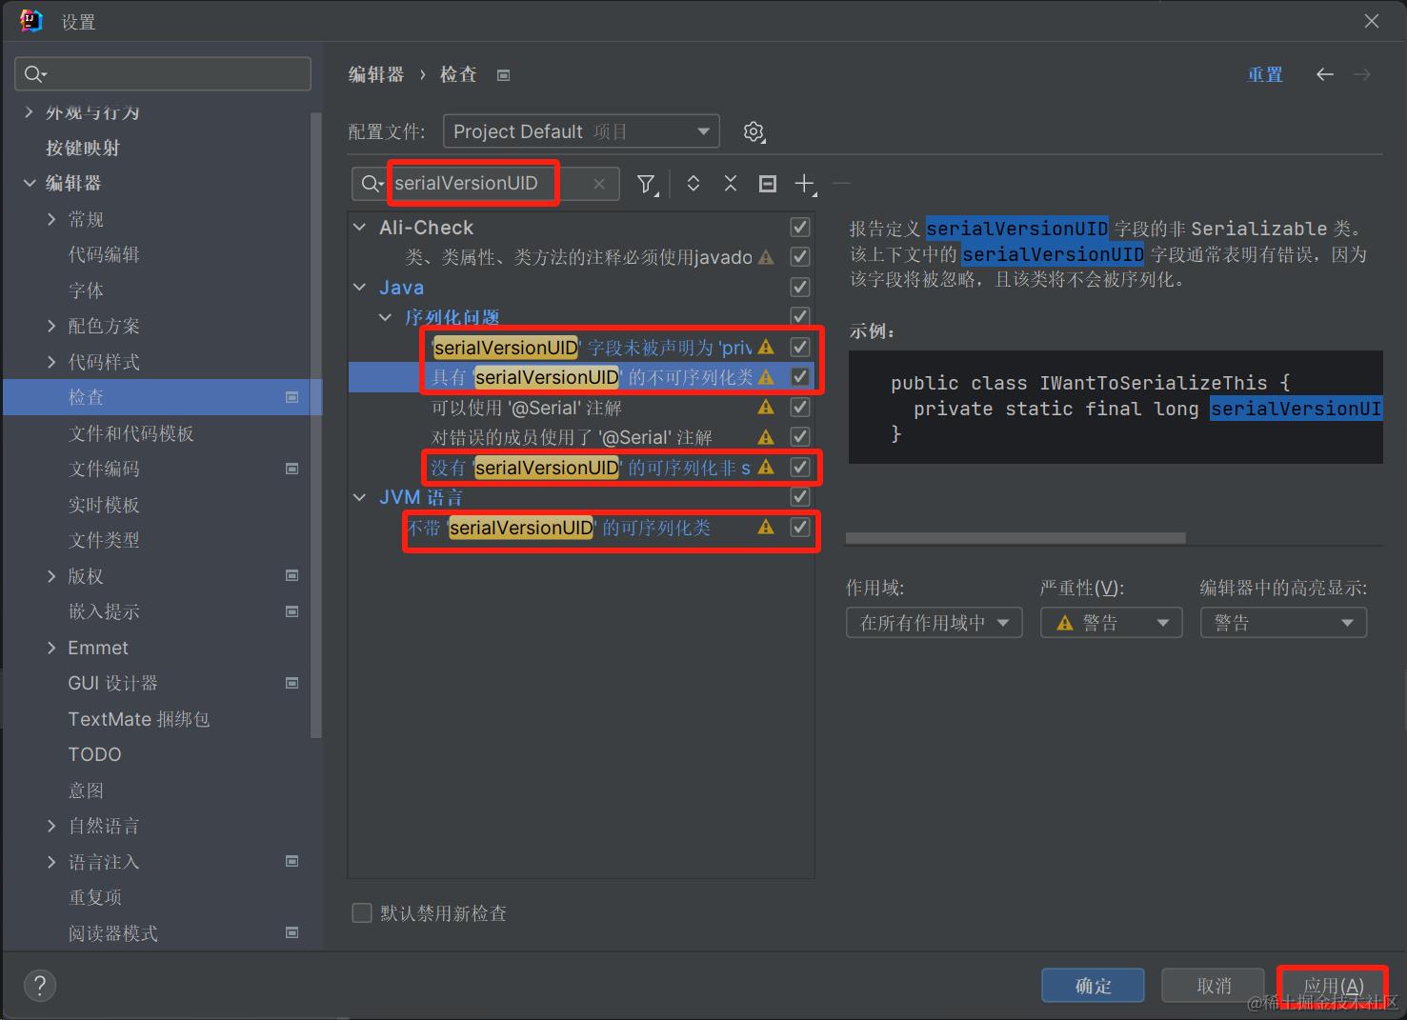Enable the 默认禁用新检查 checkbox

pos(362,913)
